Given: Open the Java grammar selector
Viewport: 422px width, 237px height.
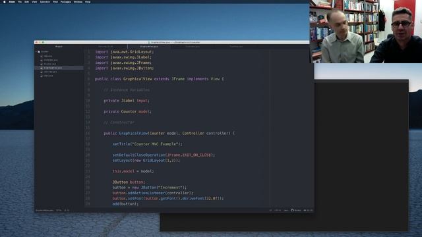Looking at the screenshot, I should [286, 211].
